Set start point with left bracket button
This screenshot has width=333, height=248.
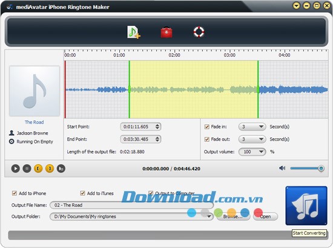tap(38, 168)
